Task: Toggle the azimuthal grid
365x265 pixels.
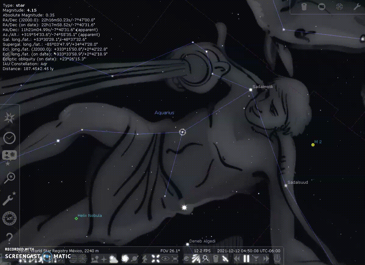Action: [x=83, y=259]
